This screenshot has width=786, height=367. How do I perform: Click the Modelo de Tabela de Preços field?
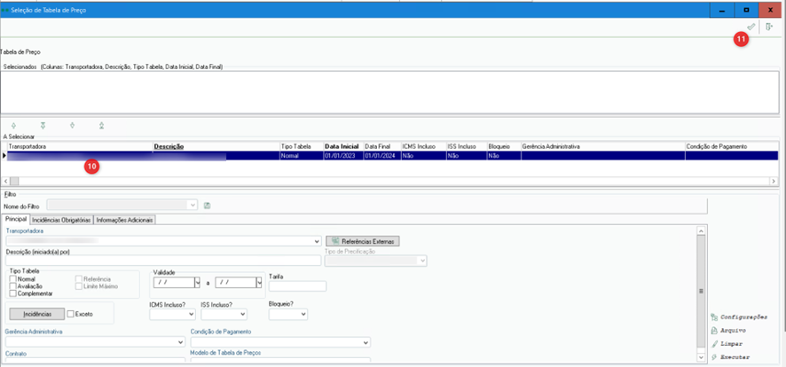tap(280, 360)
